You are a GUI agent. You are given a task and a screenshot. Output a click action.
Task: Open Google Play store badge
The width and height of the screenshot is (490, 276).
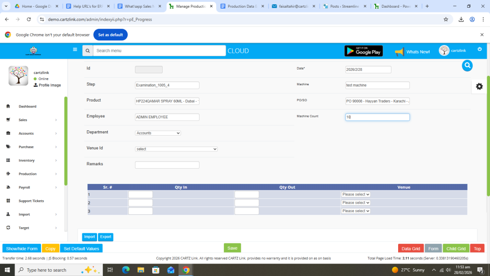(364, 51)
